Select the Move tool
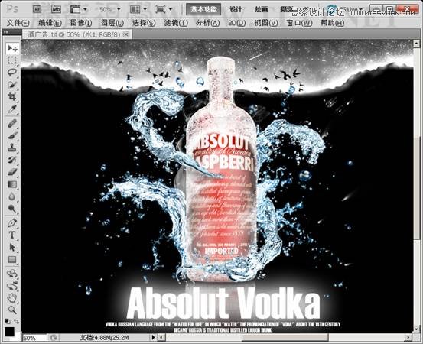 pos(12,48)
